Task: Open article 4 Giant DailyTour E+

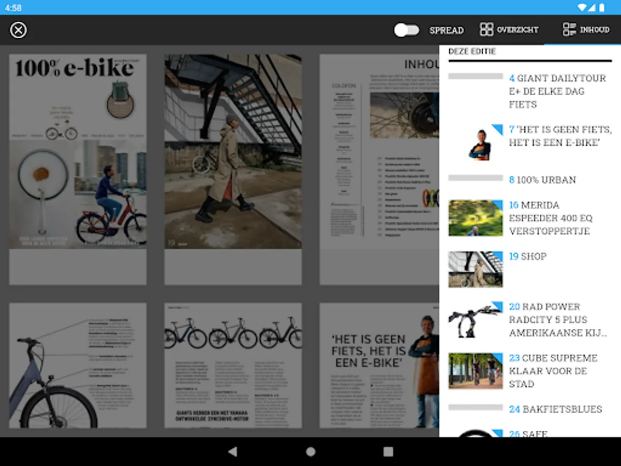Action: click(x=530, y=91)
